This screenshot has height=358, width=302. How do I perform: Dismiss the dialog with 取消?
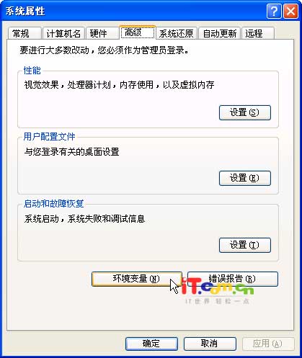(210, 344)
